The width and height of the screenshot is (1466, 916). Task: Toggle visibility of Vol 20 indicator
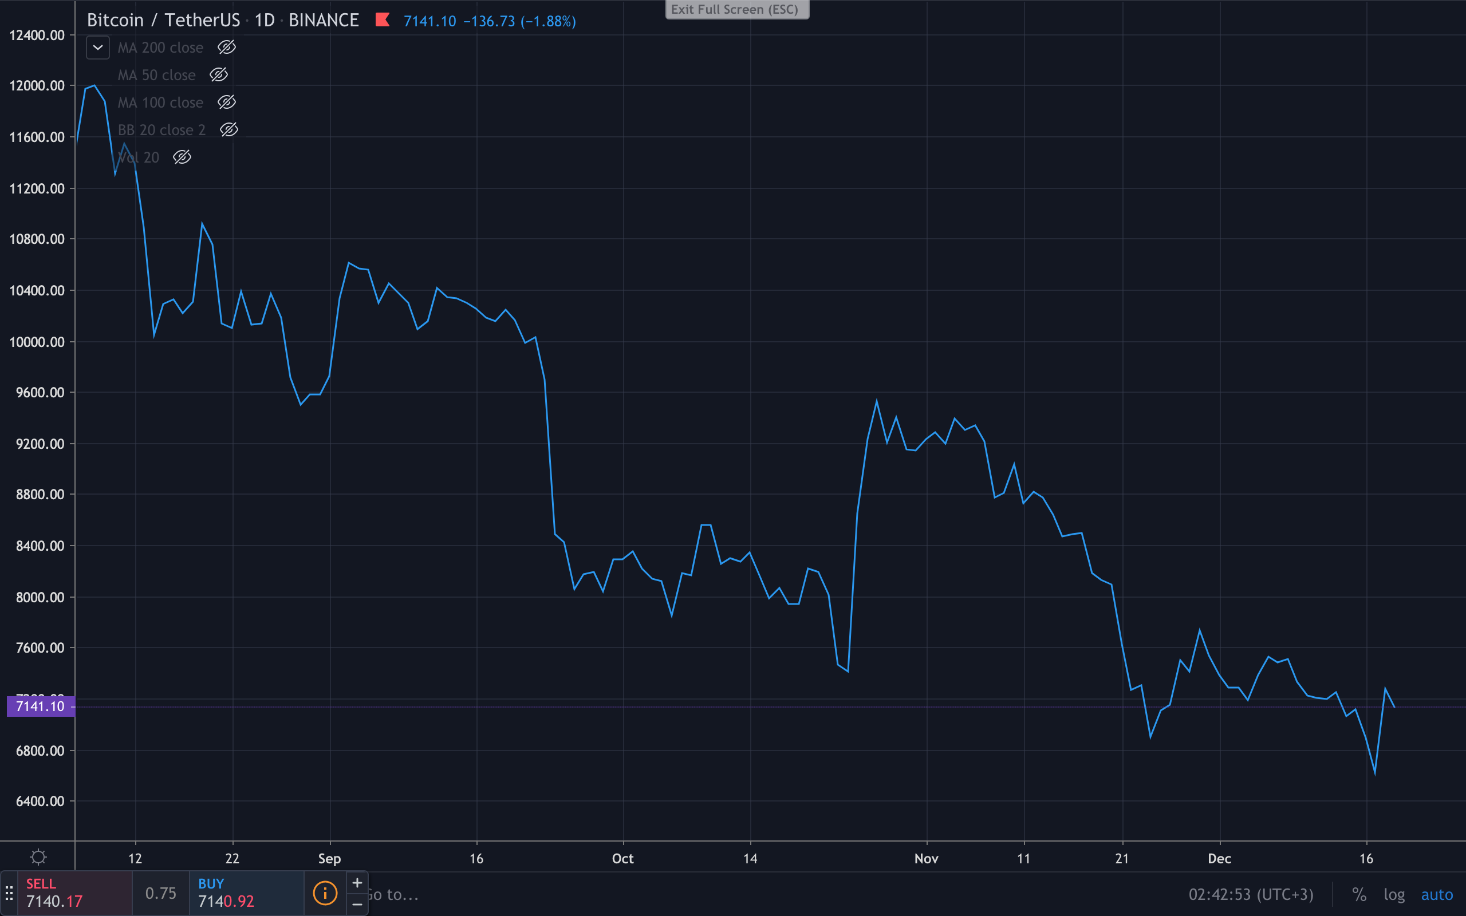[x=182, y=157]
